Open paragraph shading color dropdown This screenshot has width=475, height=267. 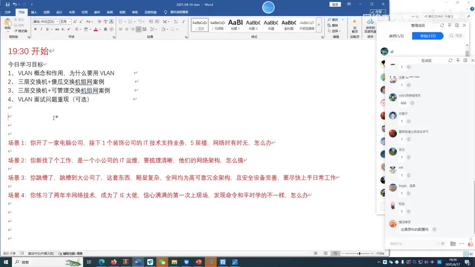pyautogui.click(x=168, y=29)
